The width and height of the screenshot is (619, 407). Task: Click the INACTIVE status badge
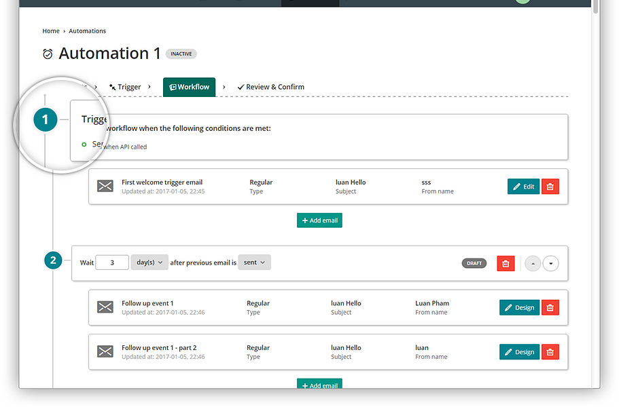pos(181,54)
